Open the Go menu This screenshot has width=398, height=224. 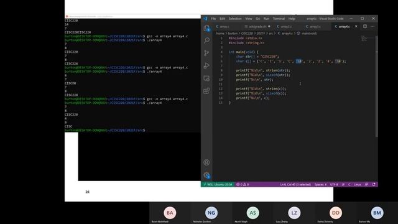click(258, 19)
